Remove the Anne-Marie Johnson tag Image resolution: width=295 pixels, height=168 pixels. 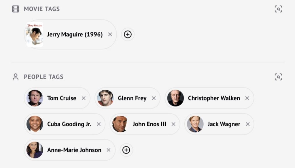108,150
